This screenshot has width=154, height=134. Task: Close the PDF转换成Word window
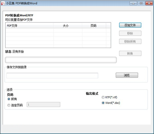click(148, 3)
